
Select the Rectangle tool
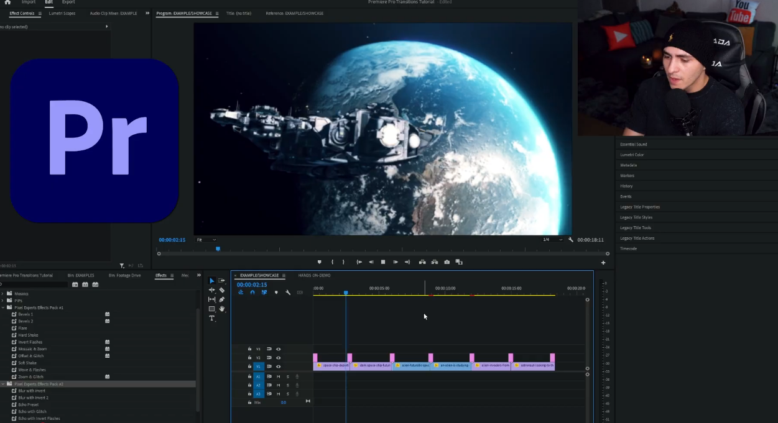click(x=211, y=309)
